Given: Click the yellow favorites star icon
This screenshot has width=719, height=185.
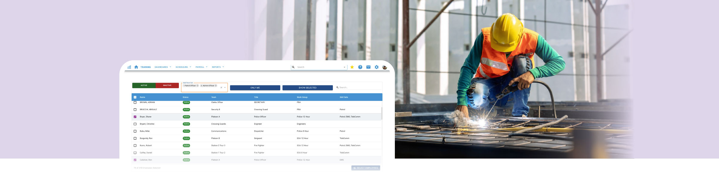Looking at the screenshot, I should click(x=352, y=67).
